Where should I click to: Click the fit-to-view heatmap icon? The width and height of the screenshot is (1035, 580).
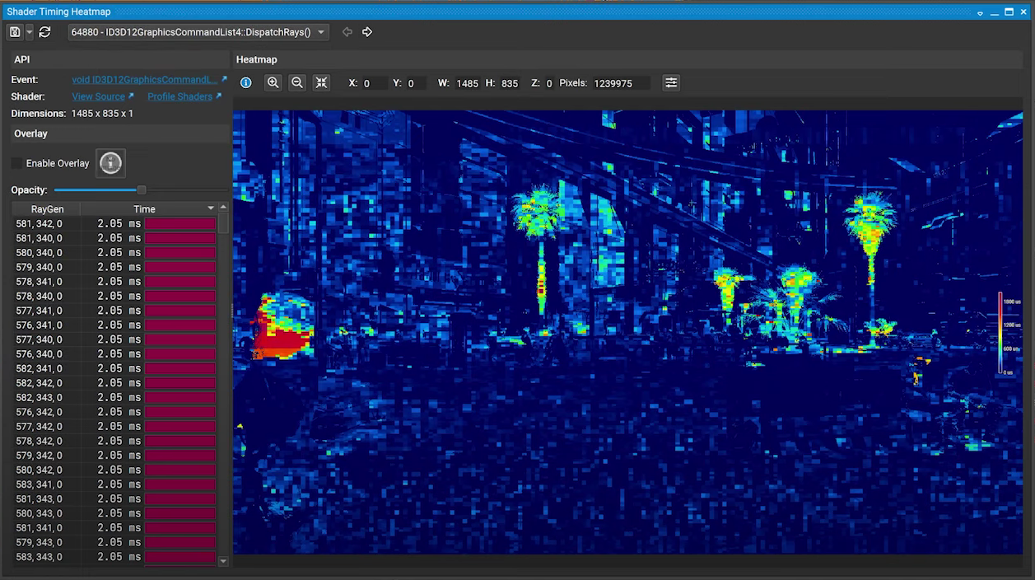(321, 83)
